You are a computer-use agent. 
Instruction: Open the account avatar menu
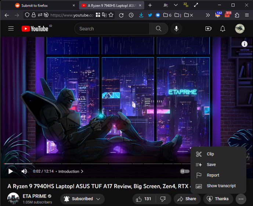240,29
